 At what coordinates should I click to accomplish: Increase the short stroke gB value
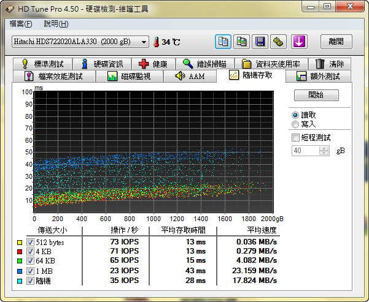tap(324, 148)
